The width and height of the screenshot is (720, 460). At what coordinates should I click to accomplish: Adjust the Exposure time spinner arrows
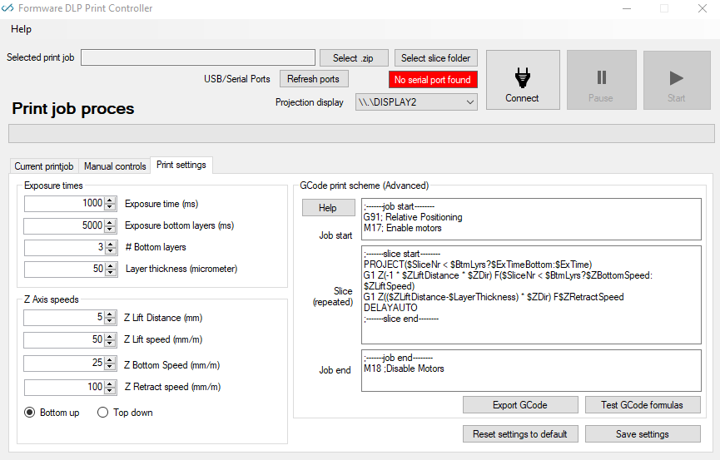pyautogui.click(x=111, y=204)
